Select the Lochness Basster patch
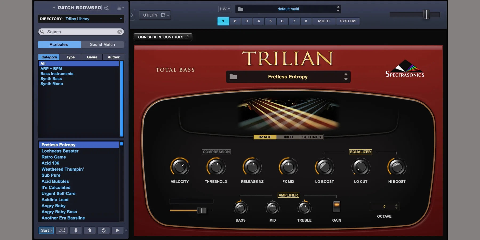 click(60, 151)
